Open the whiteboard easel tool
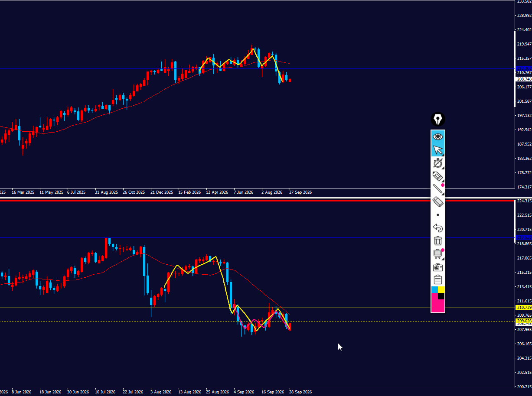The width and height of the screenshot is (532, 396). pos(438,254)
